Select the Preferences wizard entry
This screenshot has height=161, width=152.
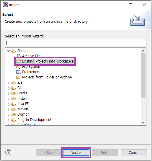[x=31, y=72]
